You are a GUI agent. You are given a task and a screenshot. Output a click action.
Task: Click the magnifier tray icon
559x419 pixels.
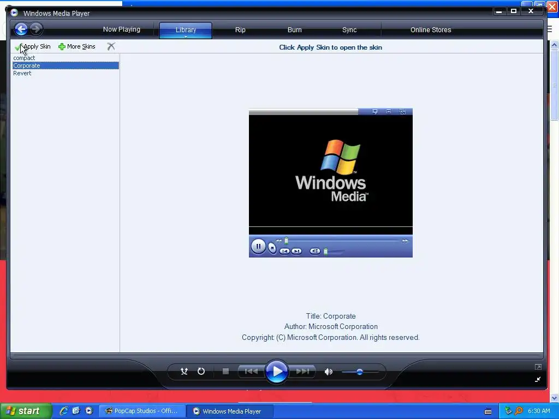coord(519,411)
